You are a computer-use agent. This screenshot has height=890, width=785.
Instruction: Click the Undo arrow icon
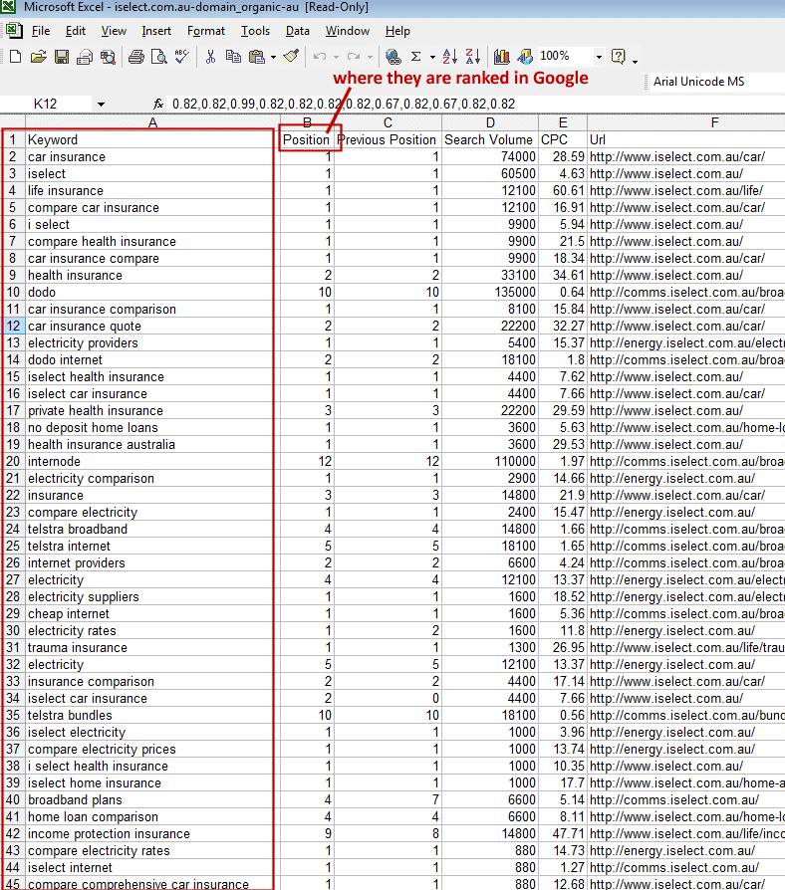tap(320, 56)
